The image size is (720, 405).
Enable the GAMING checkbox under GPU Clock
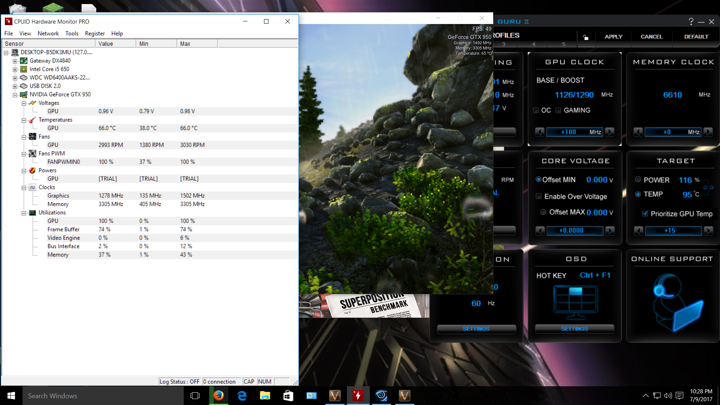558,110
